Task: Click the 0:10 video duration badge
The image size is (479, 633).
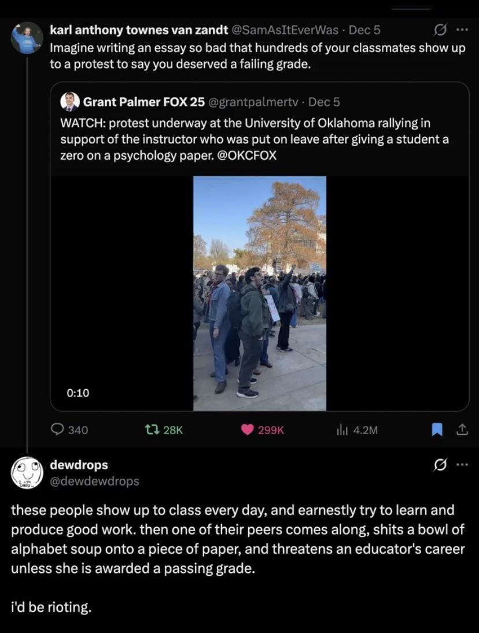Action: coord(78,393)
